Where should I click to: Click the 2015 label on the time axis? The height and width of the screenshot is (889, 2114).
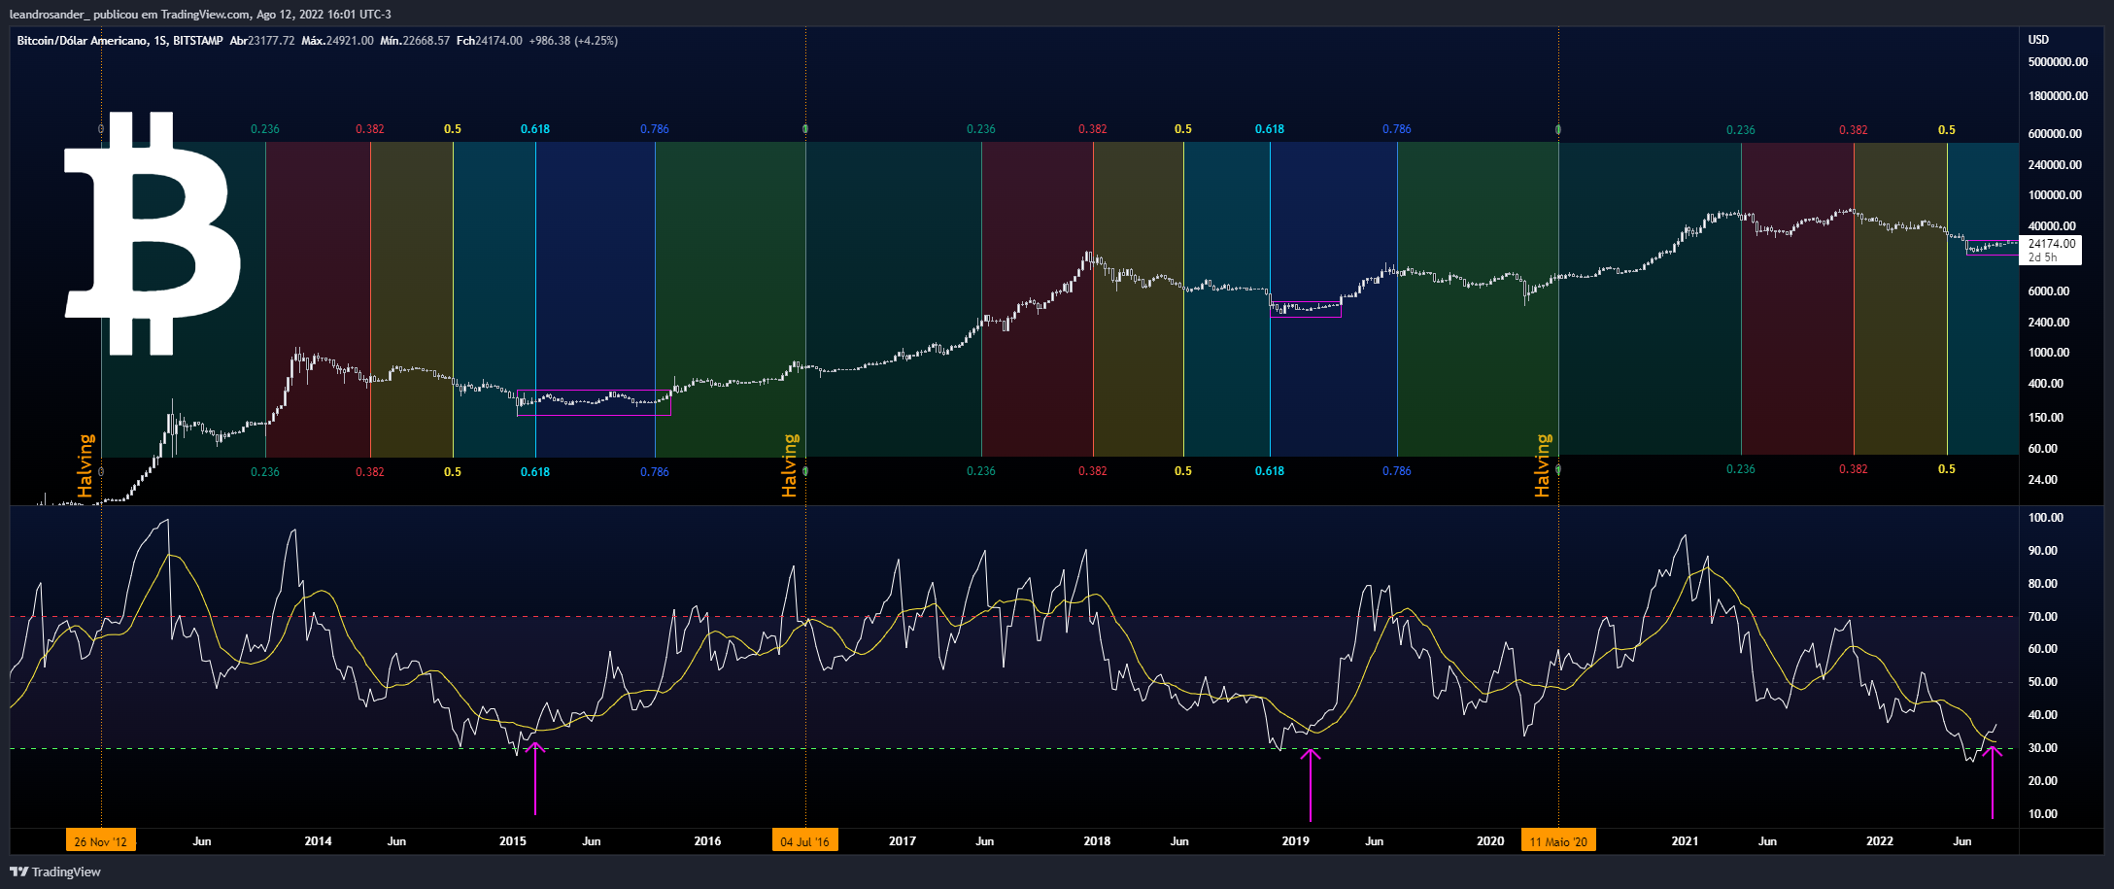click(513, 841)
